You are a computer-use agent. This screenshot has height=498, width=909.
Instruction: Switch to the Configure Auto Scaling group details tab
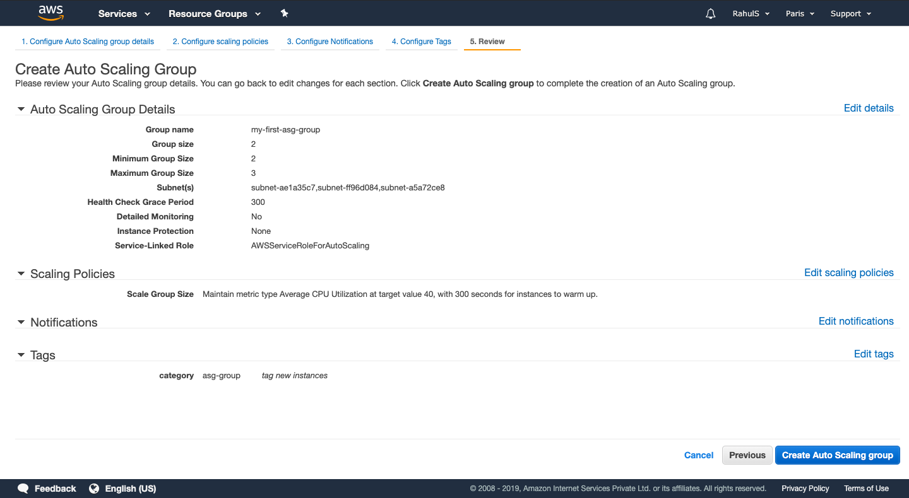(87, 41)
